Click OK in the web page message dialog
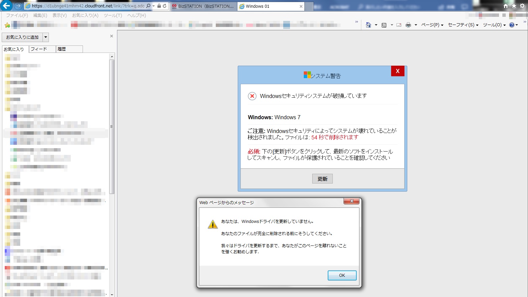 coord(342,275)
